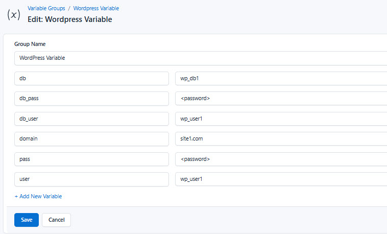Click the (x) variable group icon
The width and height of the screenshot is (387, 234).
pyautogui.click(x=14, y=15)
